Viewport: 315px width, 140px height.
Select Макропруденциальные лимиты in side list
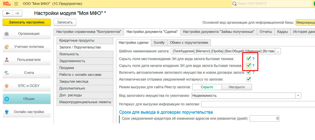tap(85, 102)
